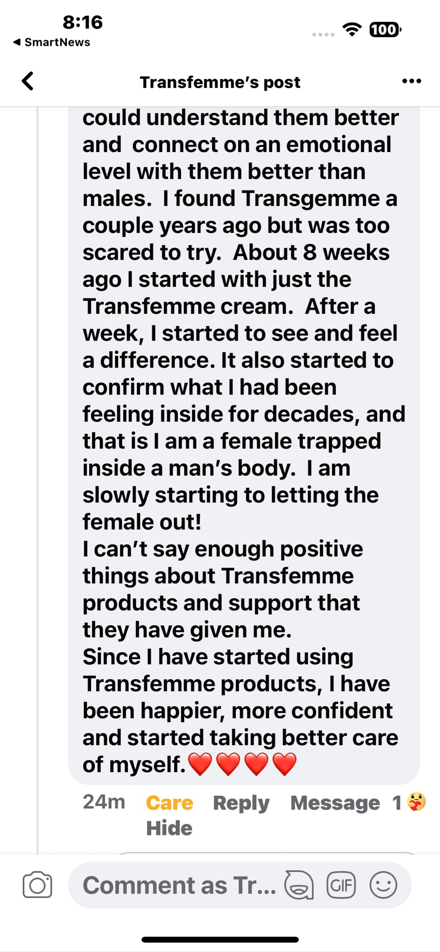Open the three-dot more options menu

[x=412, y=81]
